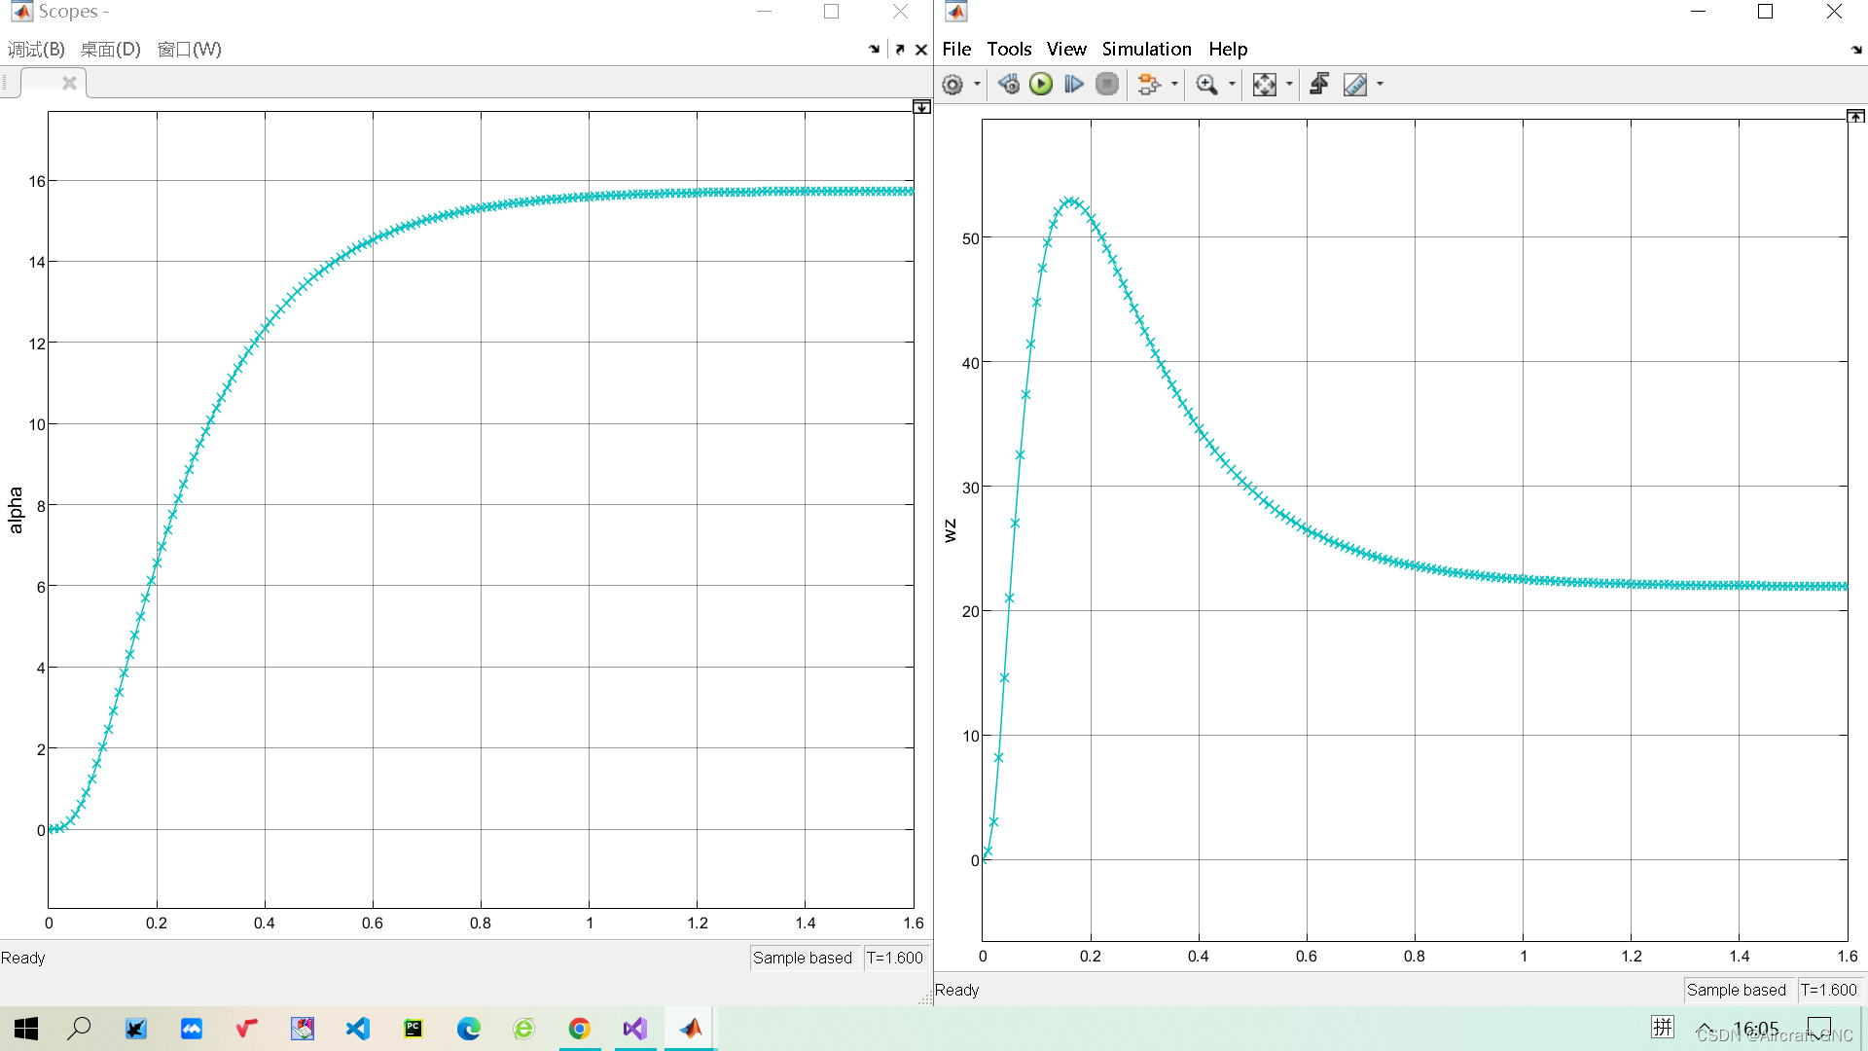Open the red checkmark app in taskbar

click(x=247, y=1029)
